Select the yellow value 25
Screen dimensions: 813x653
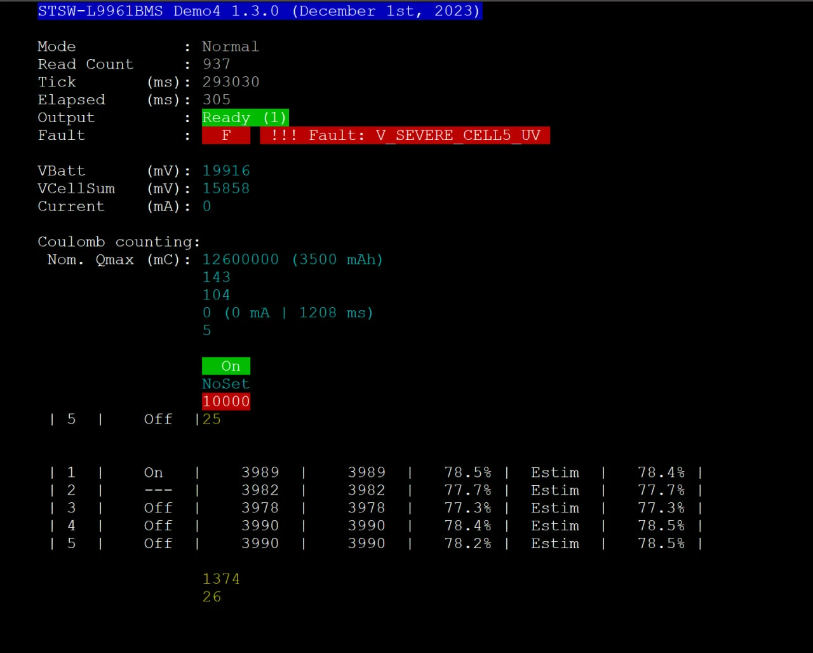pos(212,420)
